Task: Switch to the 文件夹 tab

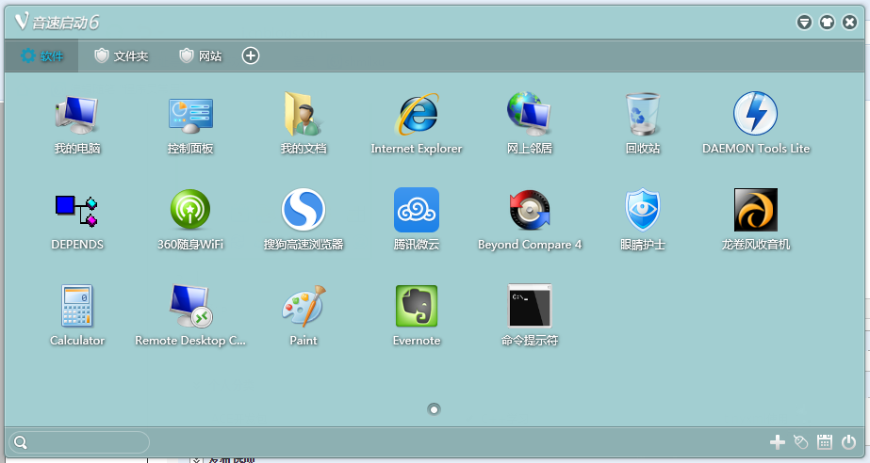Action: click(x=122, y=56)
